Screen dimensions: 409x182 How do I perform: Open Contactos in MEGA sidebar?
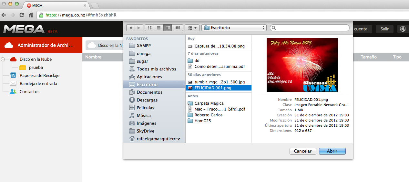[29, 91]
